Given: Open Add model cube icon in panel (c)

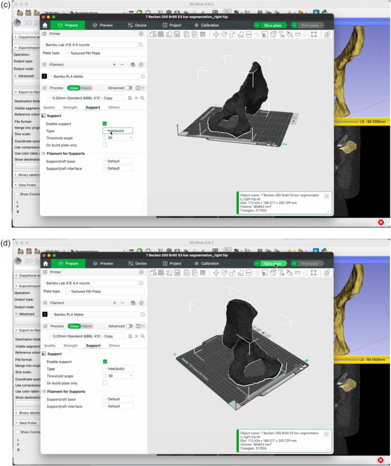Looking at the screenshot, I should coord(153,35).
